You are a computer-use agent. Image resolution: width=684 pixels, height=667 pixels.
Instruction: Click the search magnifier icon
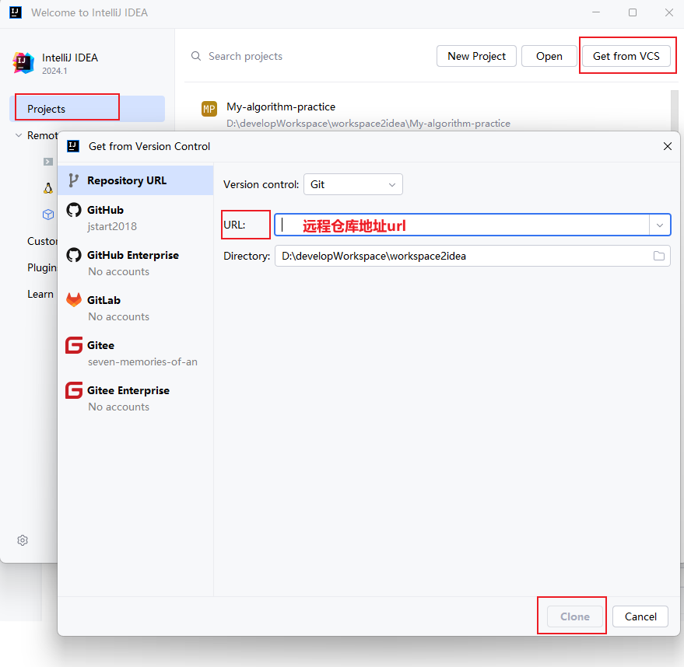click(x=196, y=56)
